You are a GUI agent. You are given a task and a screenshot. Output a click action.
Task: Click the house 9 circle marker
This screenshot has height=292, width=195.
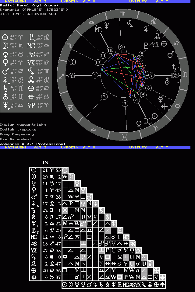tap(122, 47)
